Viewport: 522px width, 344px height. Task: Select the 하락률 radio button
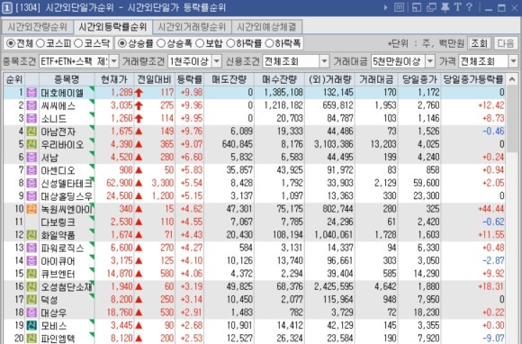pos(230,43)
